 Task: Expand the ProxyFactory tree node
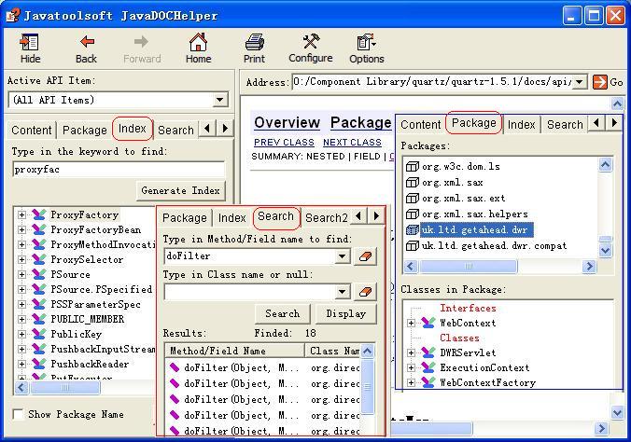21,214
